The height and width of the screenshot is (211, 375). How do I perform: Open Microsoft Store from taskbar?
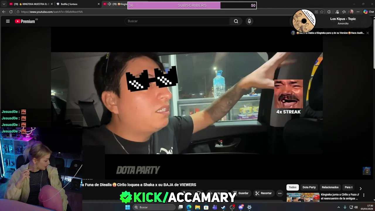206,207
